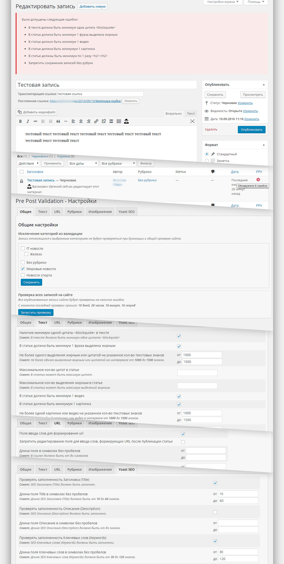Align the editor text left
This screenshot has width=284, height=564.
(73, 121)
